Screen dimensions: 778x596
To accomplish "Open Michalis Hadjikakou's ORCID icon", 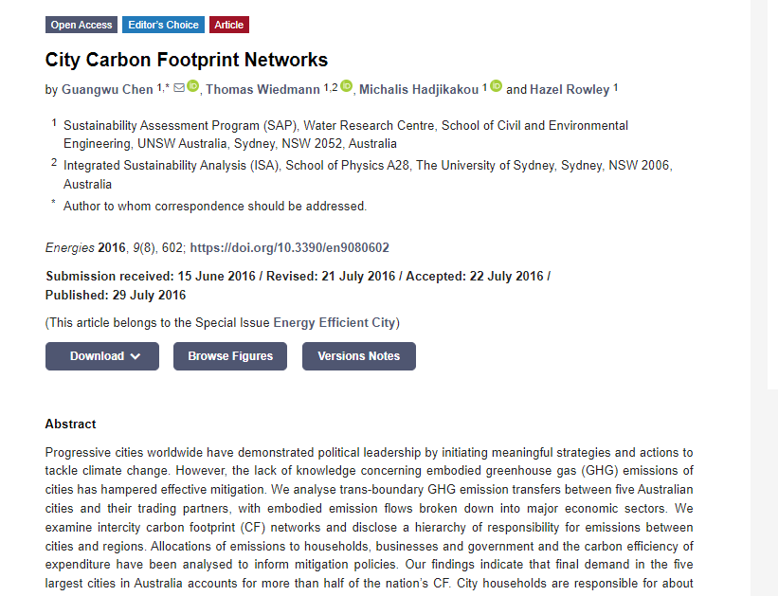I will coord(497,86).
